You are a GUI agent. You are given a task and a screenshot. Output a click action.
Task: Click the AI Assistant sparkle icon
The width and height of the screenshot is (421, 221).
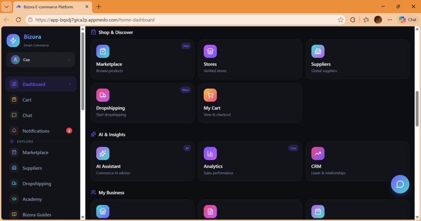103,153
